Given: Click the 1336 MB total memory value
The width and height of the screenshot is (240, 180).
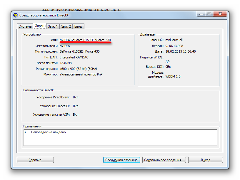Looking at the screenshot, I should [65, 63].
